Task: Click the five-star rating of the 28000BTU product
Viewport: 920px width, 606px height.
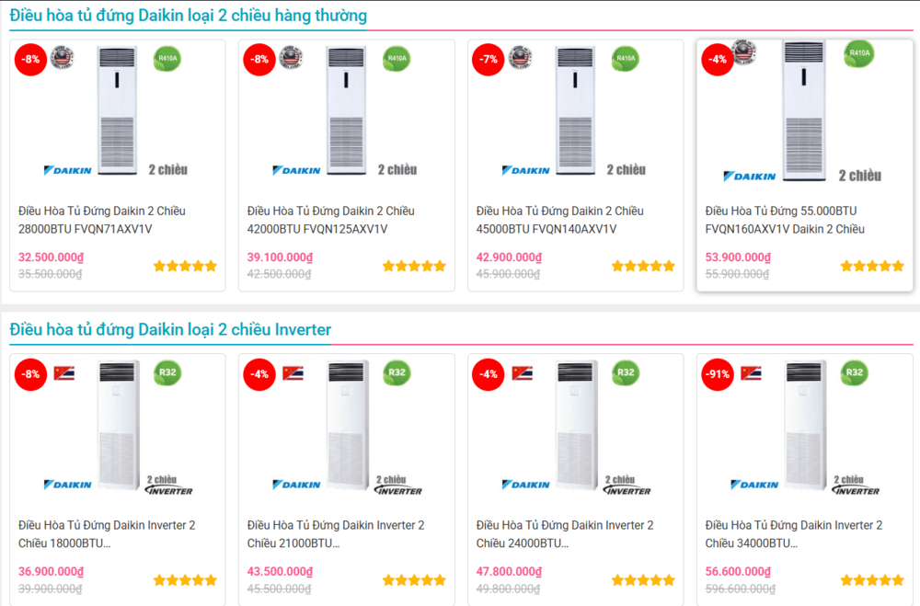Action: click(x=185, y=266)
